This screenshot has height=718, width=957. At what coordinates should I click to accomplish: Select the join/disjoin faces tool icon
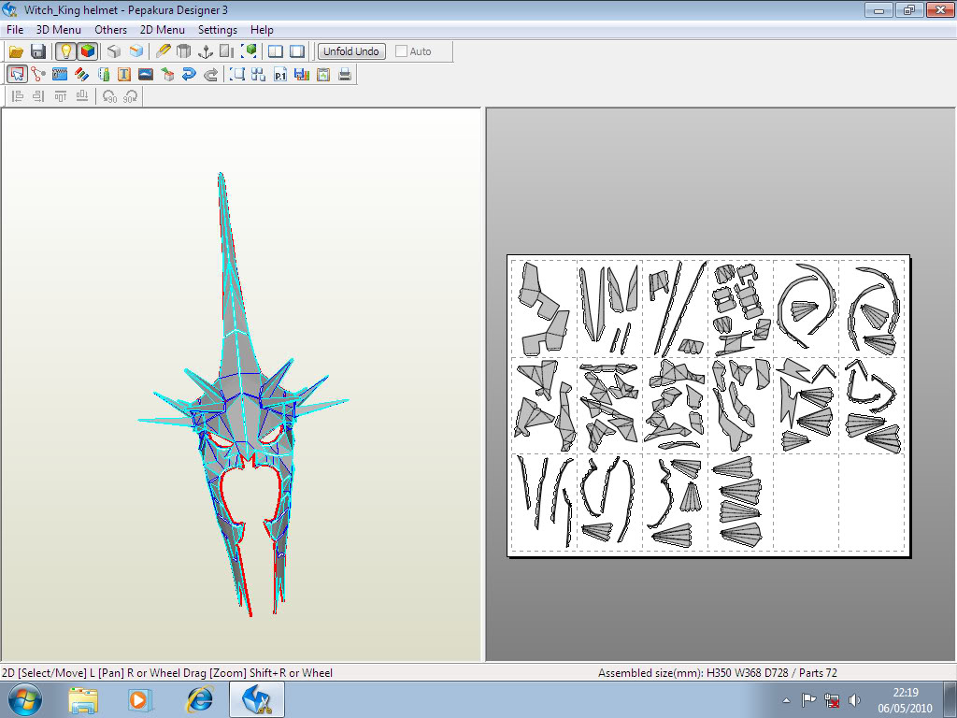38,74
